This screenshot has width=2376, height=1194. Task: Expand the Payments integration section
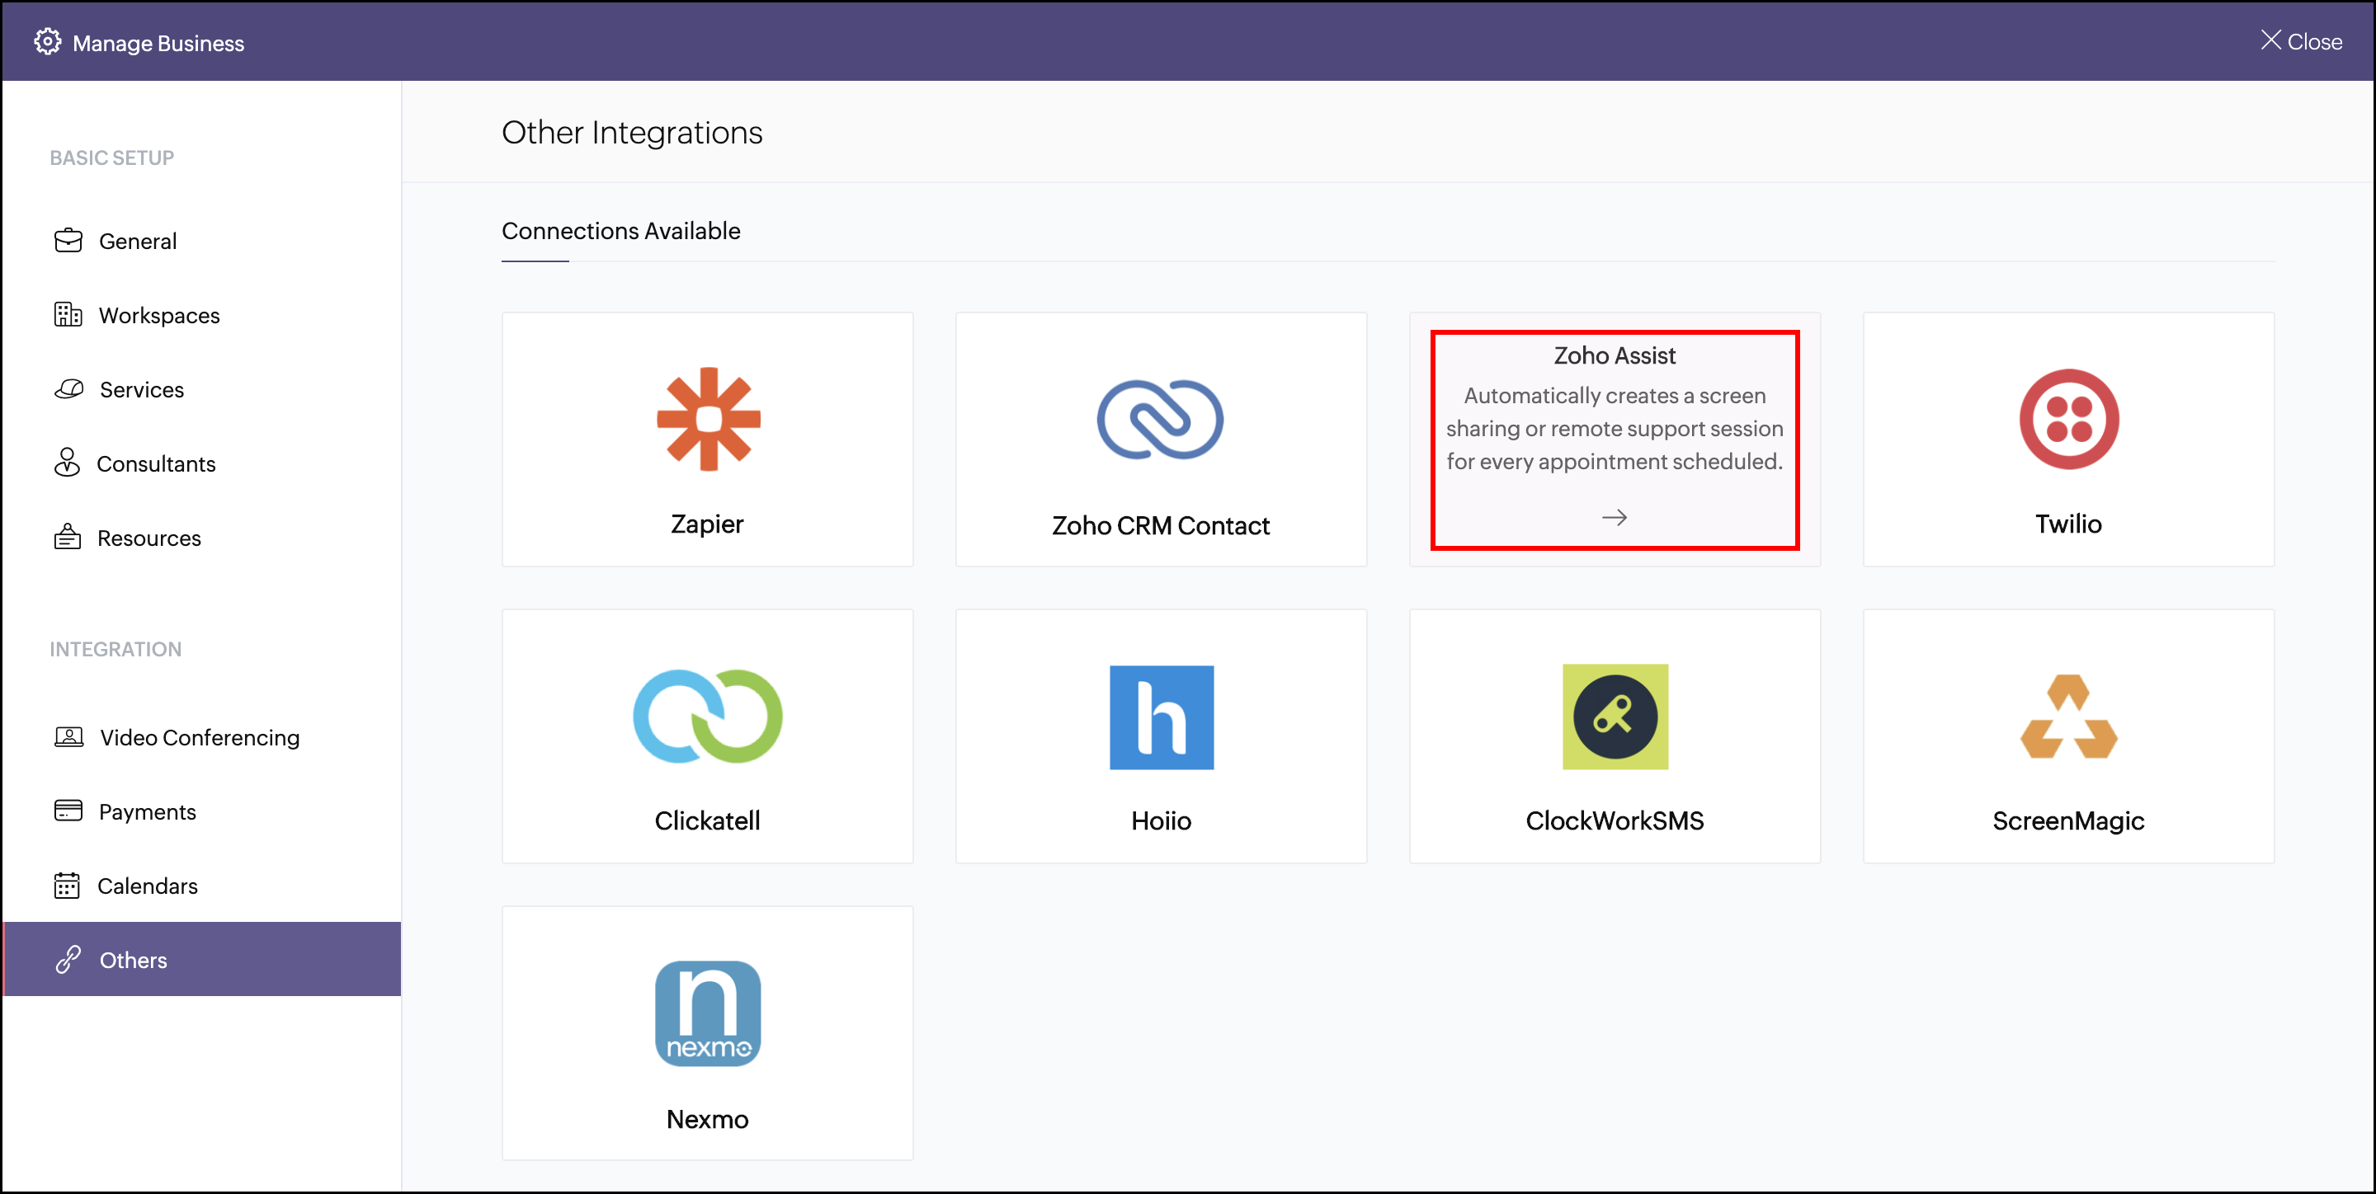click(x=146, y=811)
